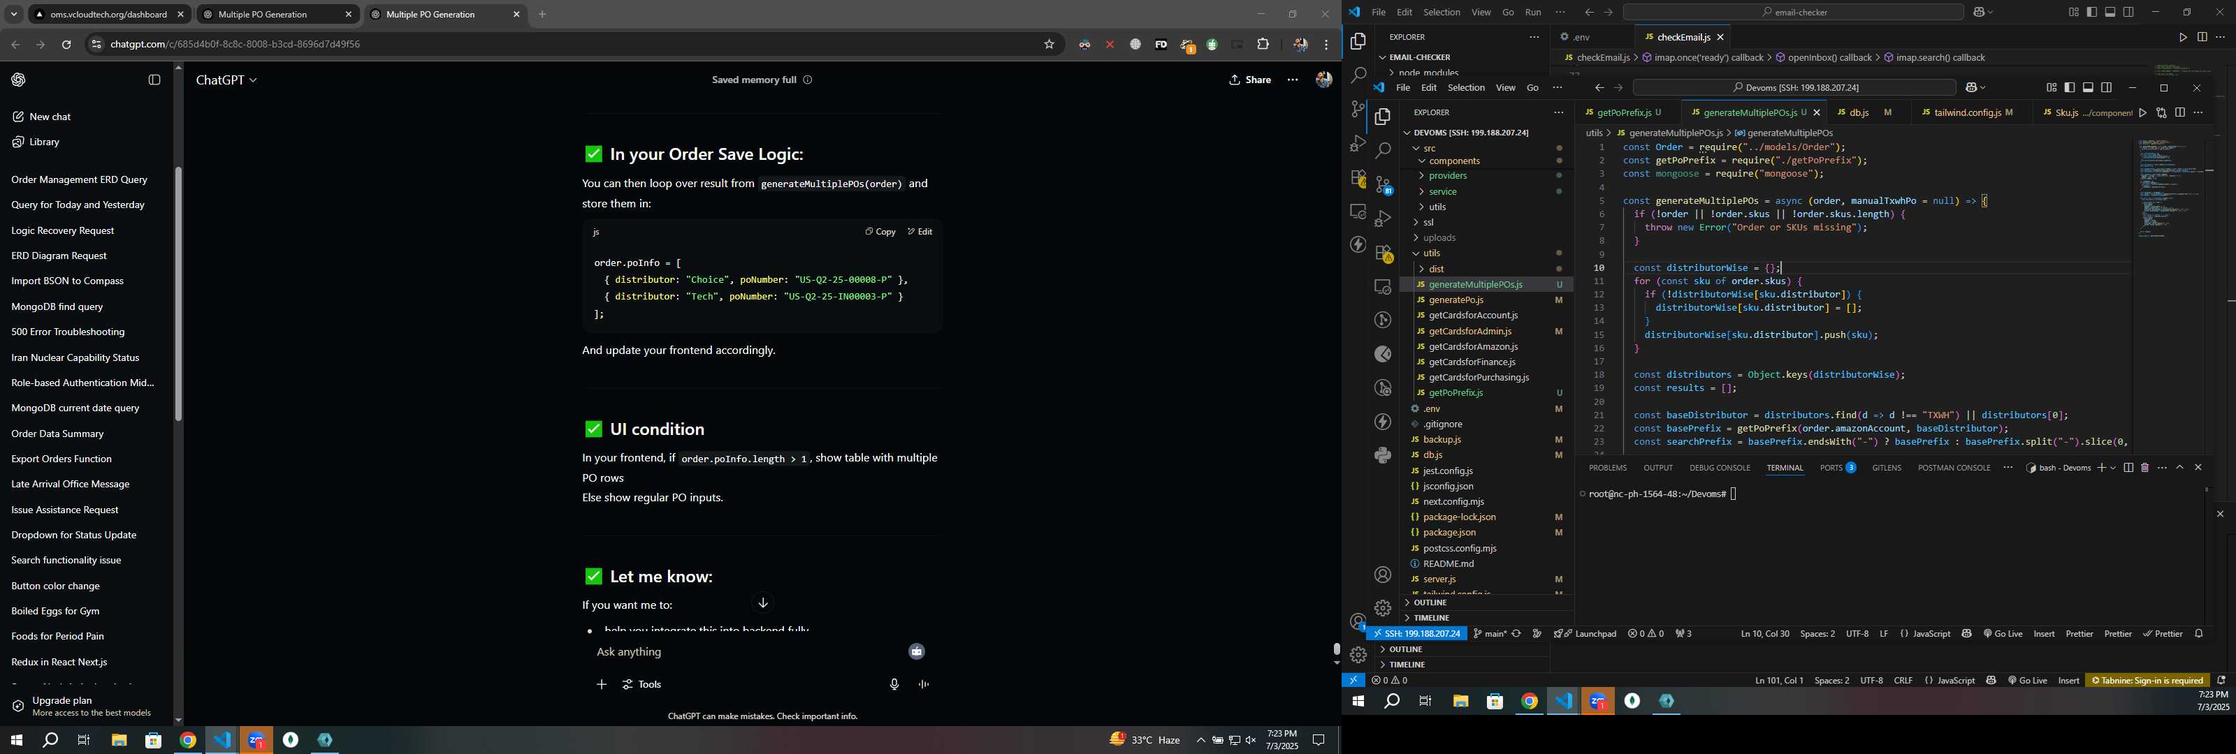
Task: Toggle secondary side bar in Devoms title bar
Action: click(x=2107, y=88)
